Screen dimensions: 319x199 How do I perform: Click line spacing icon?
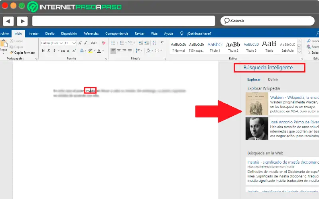click(x=138, y=51)
